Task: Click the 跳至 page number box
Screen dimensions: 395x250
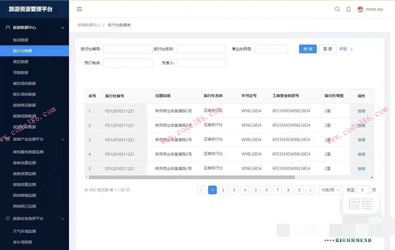Action: (363, 190)
